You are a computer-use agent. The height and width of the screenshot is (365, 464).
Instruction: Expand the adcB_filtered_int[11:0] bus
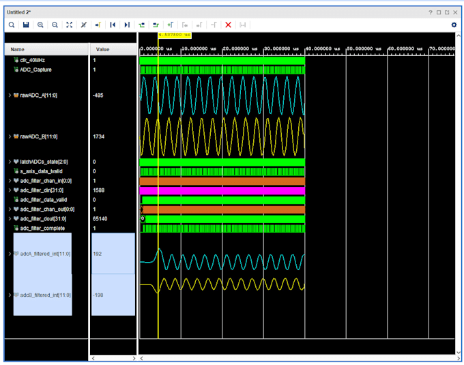10,295
